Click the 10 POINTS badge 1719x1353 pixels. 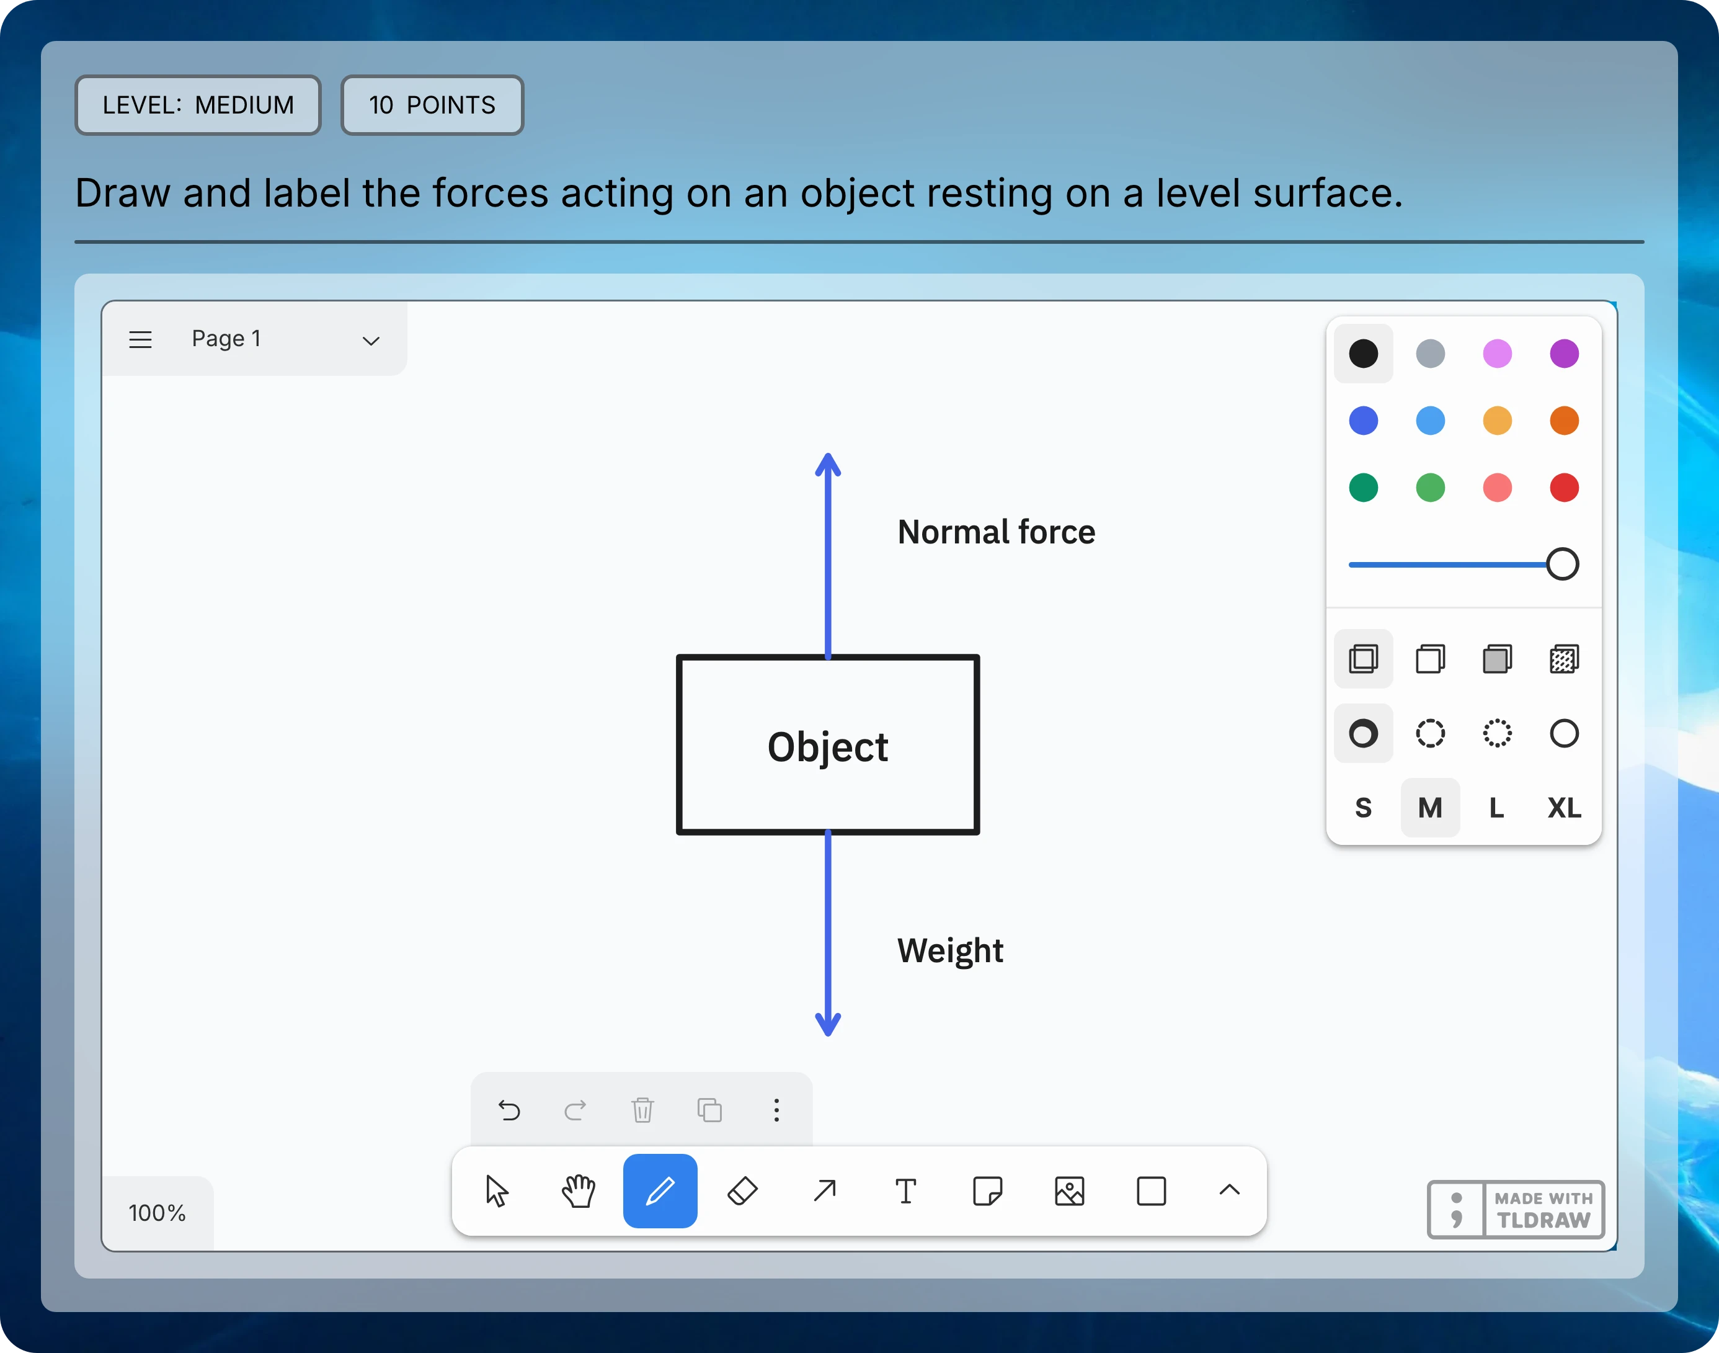432,105
